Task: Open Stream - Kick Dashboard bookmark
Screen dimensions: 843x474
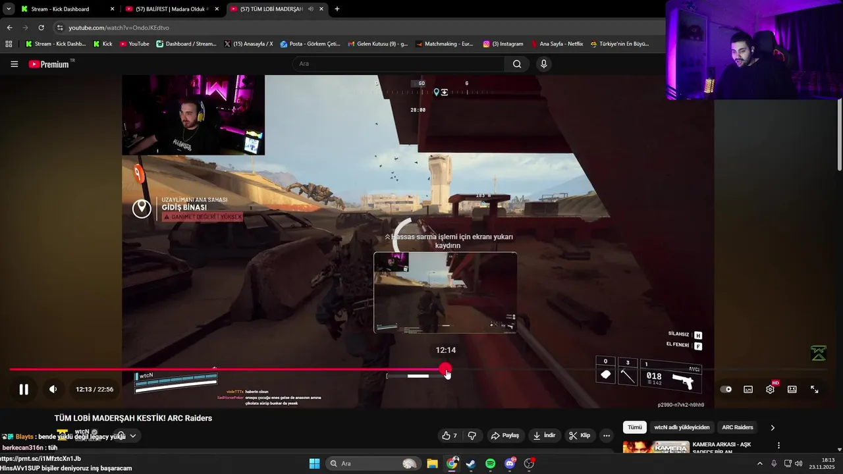Action: (x=55, y=44)
